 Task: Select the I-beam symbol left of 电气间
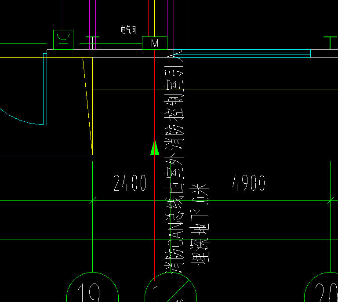92,43
